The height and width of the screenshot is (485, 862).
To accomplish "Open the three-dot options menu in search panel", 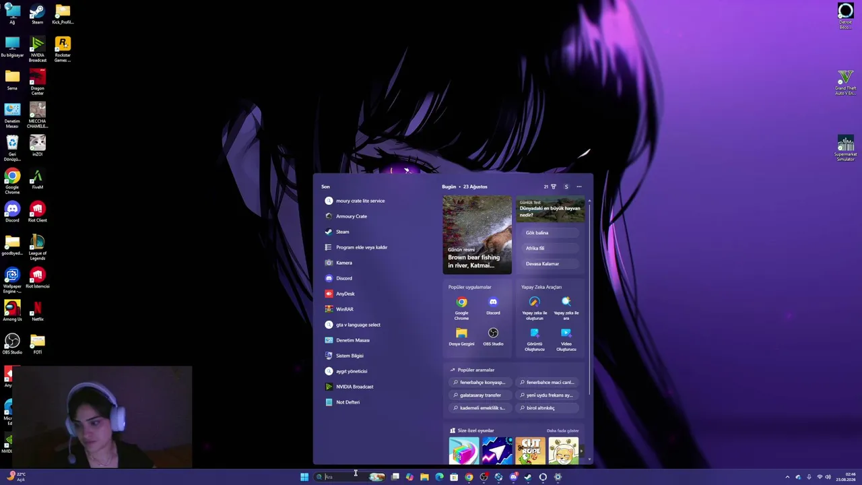I will click(578, 187).
